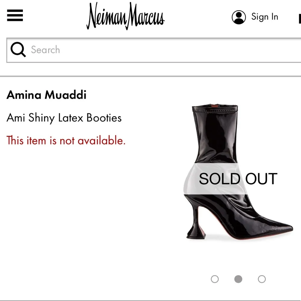This screenshot has height=301, width=301.
Task: Click the magnifying glass search icon
Action: point(18,50)
